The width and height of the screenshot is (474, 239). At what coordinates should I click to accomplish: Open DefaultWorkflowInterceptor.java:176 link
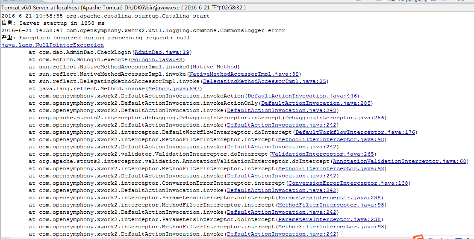355,132
